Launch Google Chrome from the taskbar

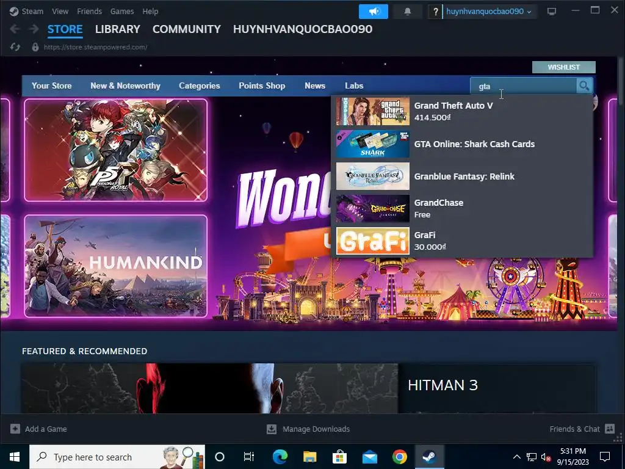click(399, 457)
